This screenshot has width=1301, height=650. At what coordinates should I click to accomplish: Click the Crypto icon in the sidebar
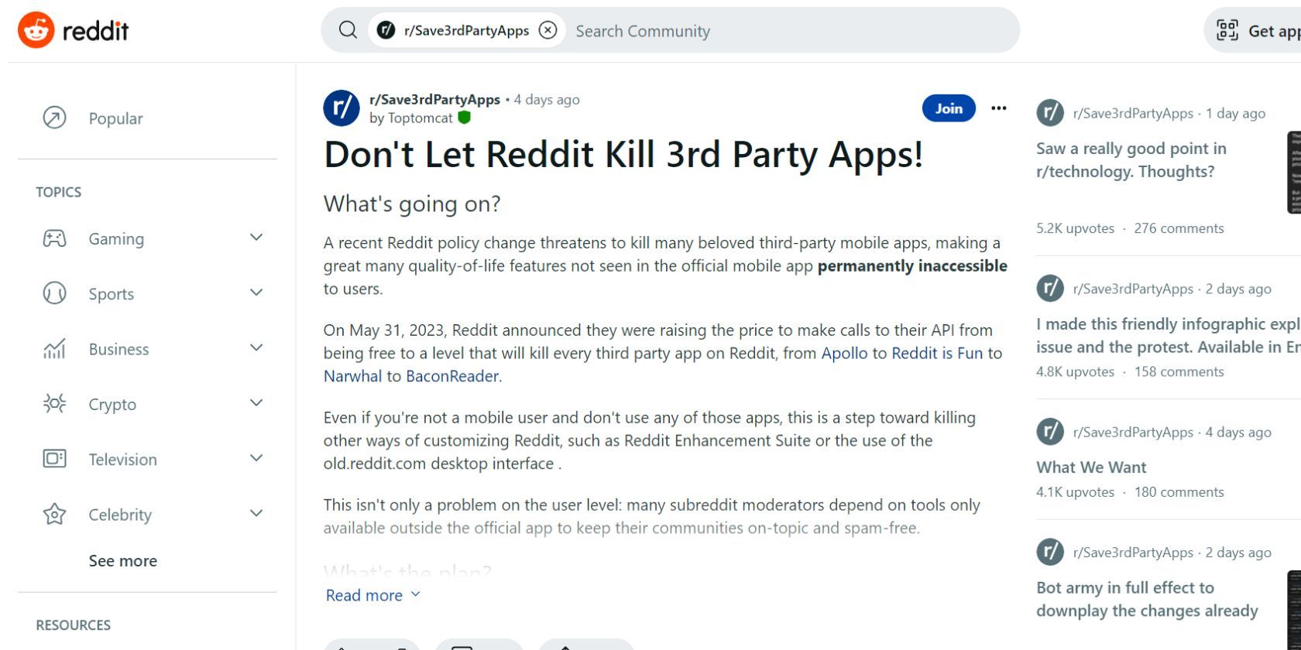click(54, 403)
